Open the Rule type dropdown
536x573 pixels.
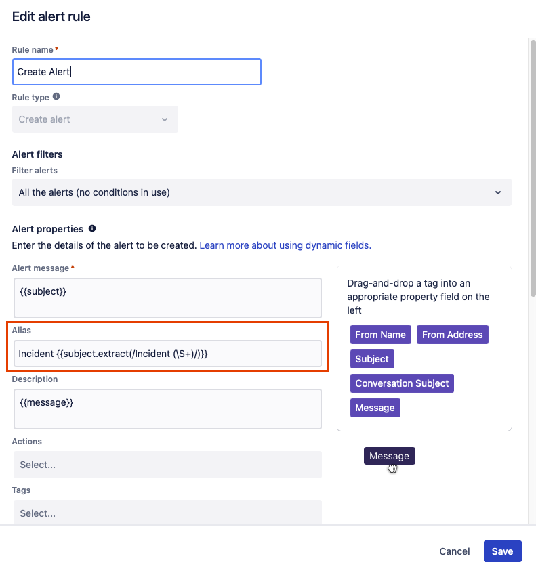coord(95,119)
